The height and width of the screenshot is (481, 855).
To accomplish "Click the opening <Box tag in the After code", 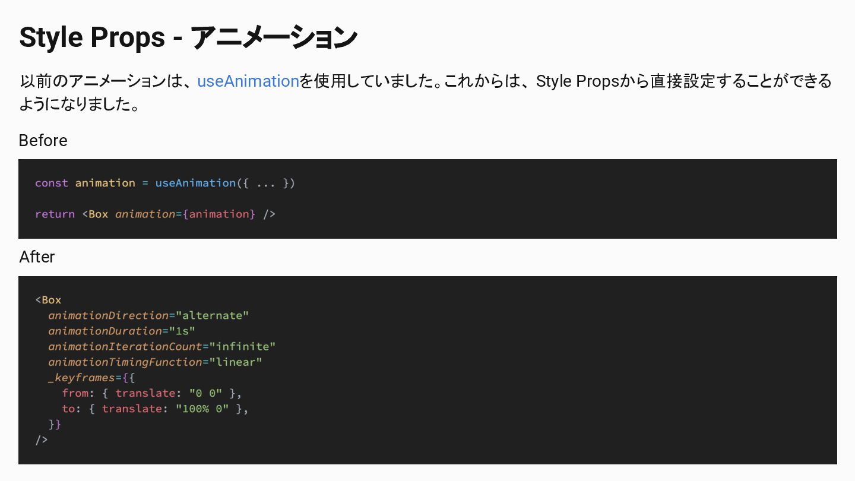I will [49, 300].
